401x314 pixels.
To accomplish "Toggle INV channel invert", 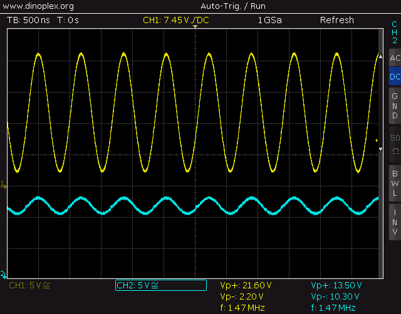I will [394, 222].
